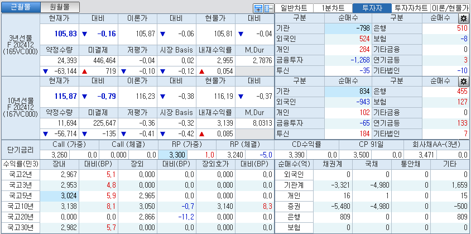471x234 pixels.
Task: Select the 국고20년 row label
Action: click(21, 217)
